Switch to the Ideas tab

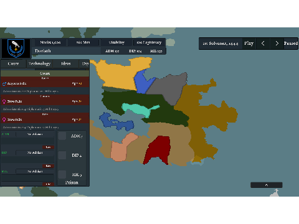pyautogui.click(x=66, y=63)
